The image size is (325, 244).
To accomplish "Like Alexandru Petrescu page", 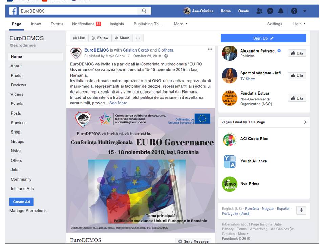I will (x=297, y=53).
